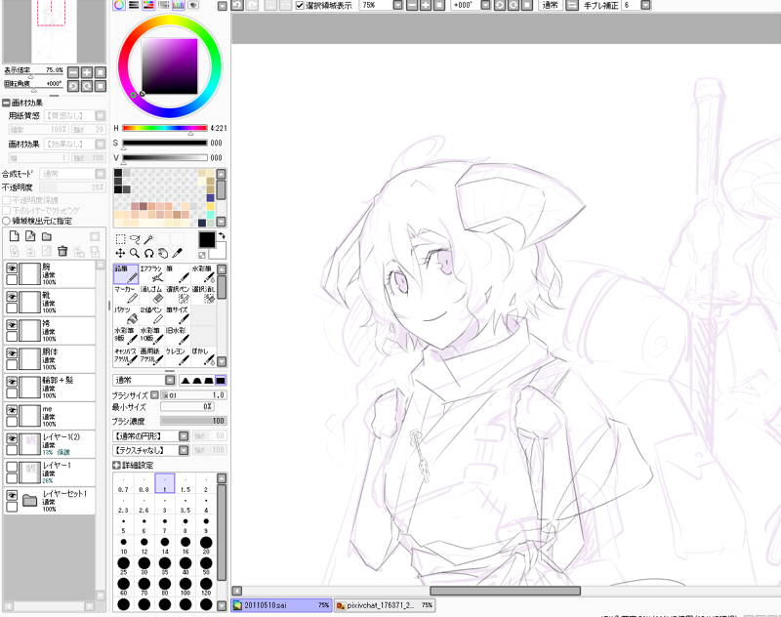This screenshot has height=617, width=781.
Task: Hide the 靴 layer
Action: point(12,297)
